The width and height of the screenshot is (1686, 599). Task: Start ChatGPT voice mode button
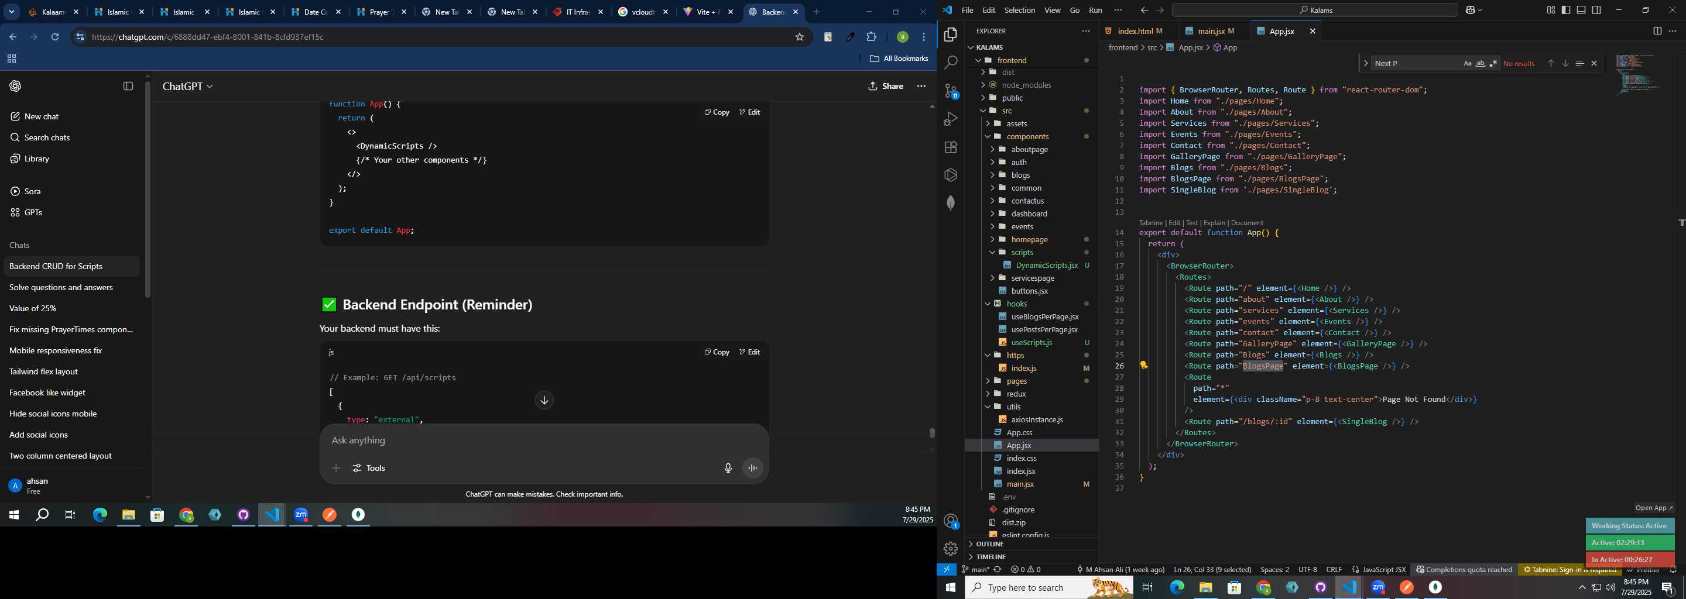pos(753,468)
